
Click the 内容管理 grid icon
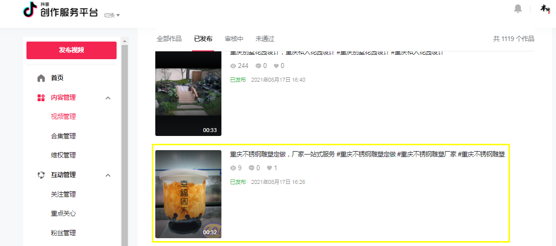click(x=41, y=98)
